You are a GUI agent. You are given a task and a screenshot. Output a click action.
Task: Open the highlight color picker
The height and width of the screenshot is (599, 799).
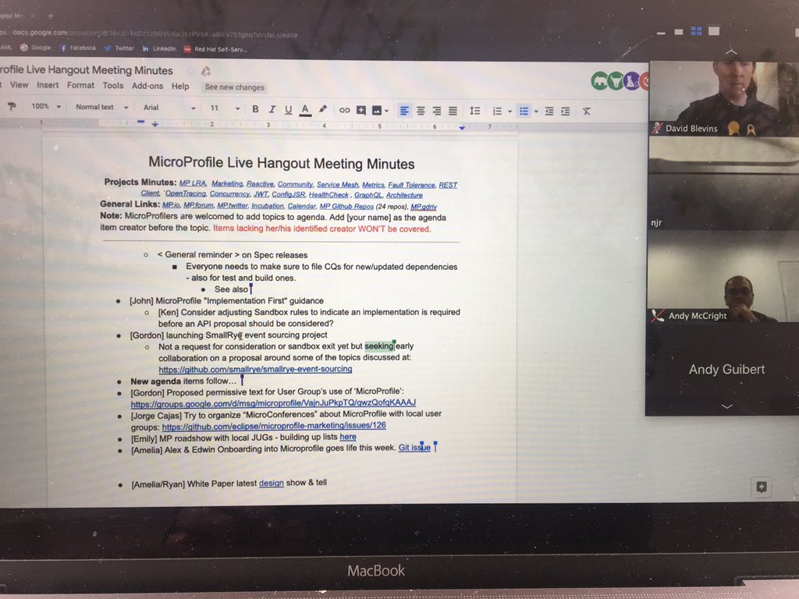(322, 109)
